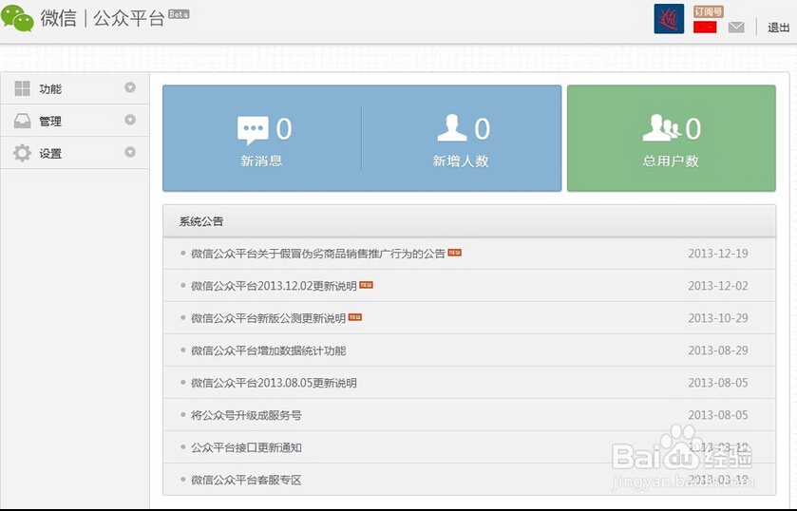The height and width of the screenshot is (511, 797).
Task: Expand the 设置 menu arrow
Action: (130, 153)
